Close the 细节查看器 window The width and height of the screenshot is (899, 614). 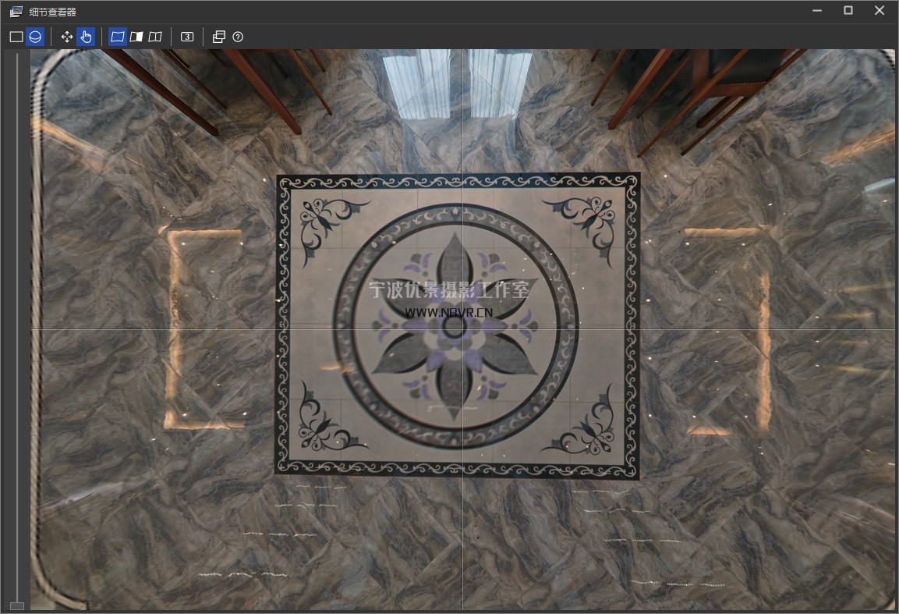pyautogui.click(x=880, y=11)
